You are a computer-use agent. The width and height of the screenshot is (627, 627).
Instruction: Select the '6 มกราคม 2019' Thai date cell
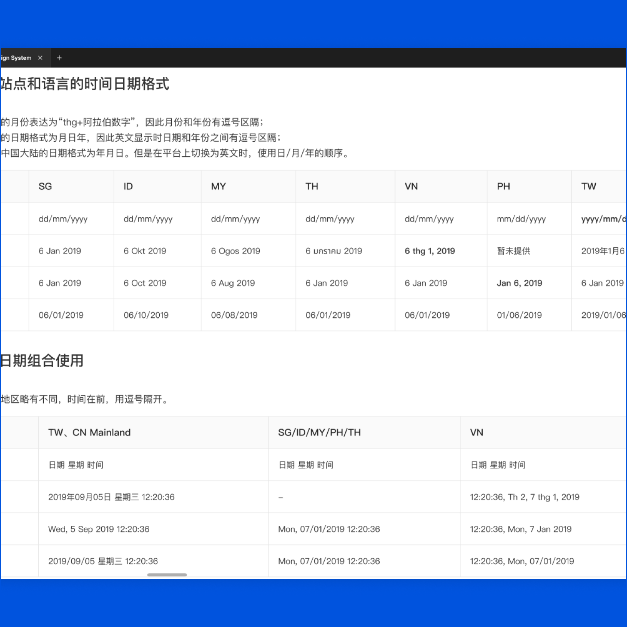pos(345,251)
